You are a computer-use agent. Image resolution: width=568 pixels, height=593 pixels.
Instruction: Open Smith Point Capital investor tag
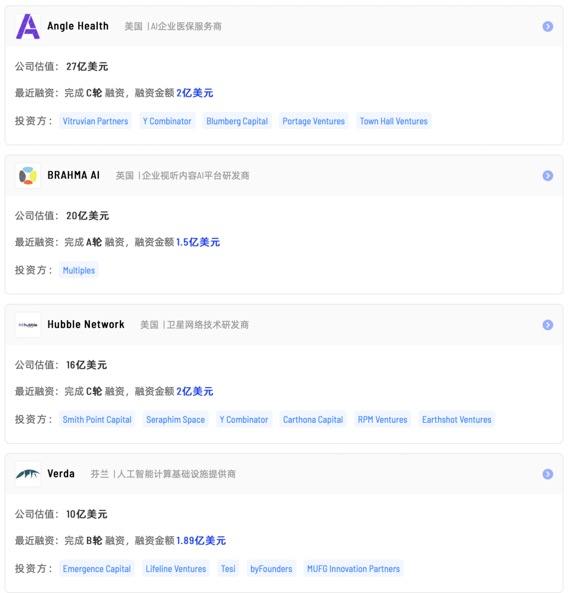97,419
